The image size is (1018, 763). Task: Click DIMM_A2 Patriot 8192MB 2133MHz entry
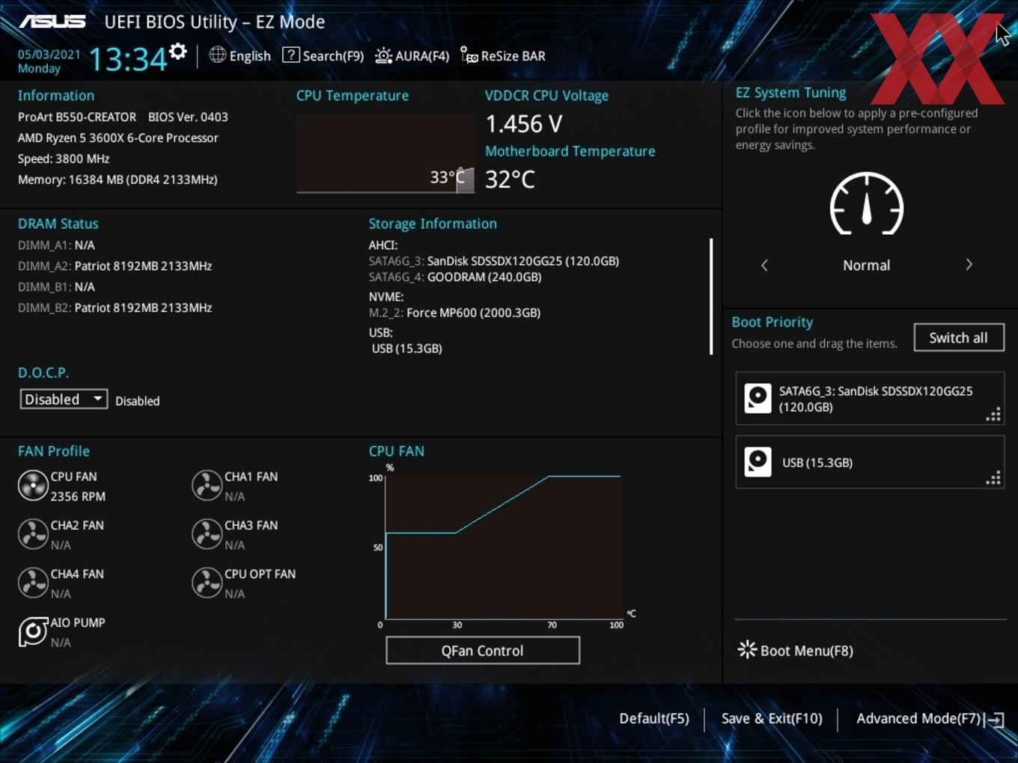tap(115, 266)
